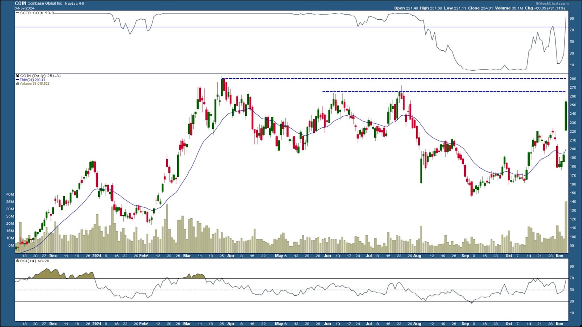The width and height of the screenshot is (582, 327).
Task: Click the blue line swatch beside EMA(21)
Action: 17,80
